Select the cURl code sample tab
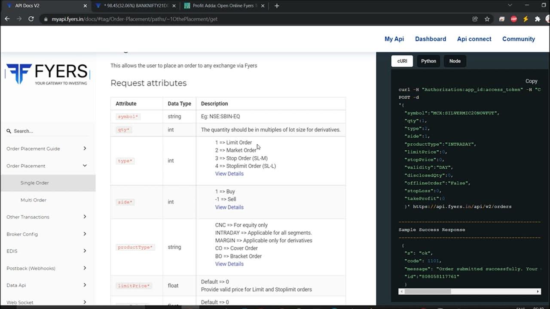Image resolution: width=550 pixels, height=309 pixels. coord(402,61)
